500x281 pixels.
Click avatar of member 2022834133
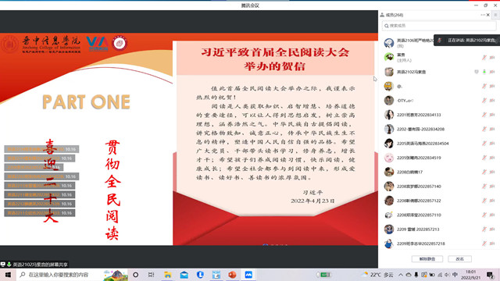tap(389, 115)
